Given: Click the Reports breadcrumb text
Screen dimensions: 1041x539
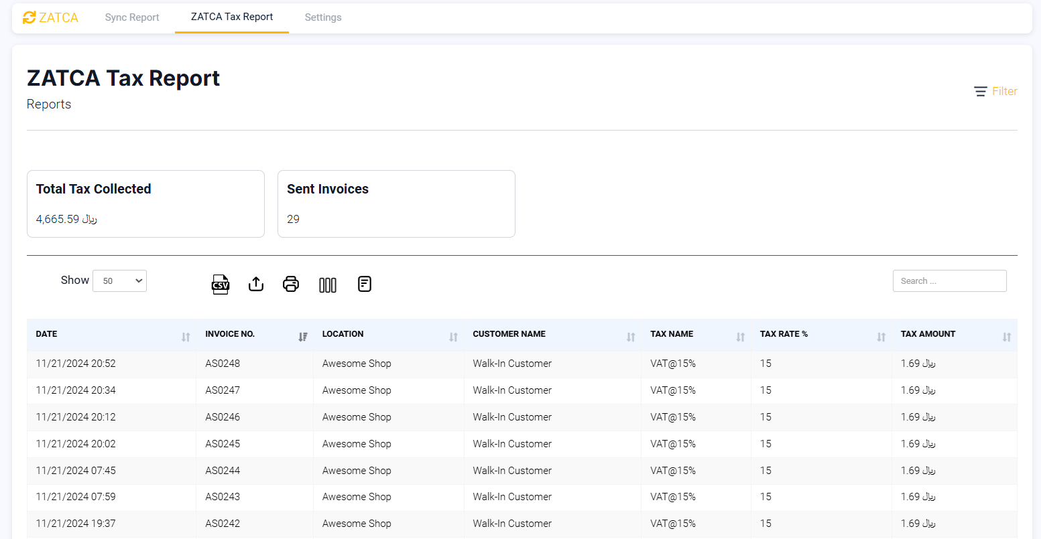Looking at the screenshot, I should tap(48, 104).
